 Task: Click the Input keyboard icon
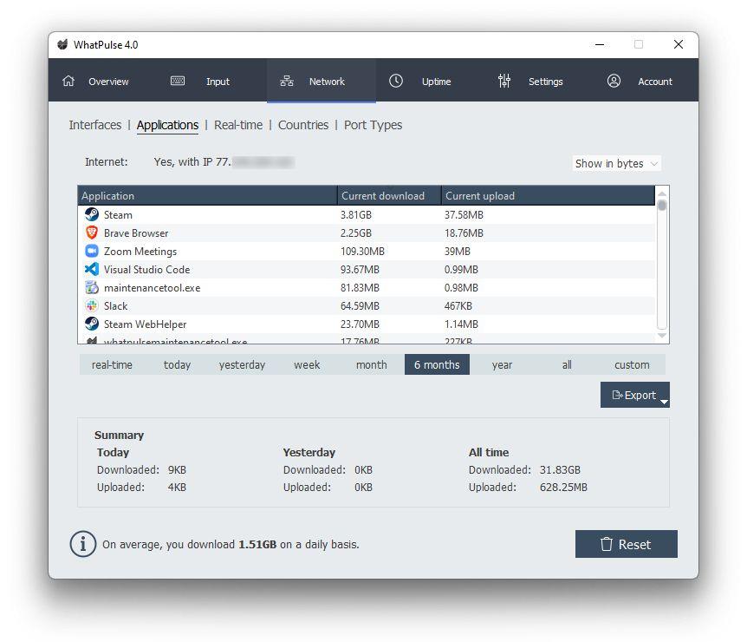pos(178,81)
